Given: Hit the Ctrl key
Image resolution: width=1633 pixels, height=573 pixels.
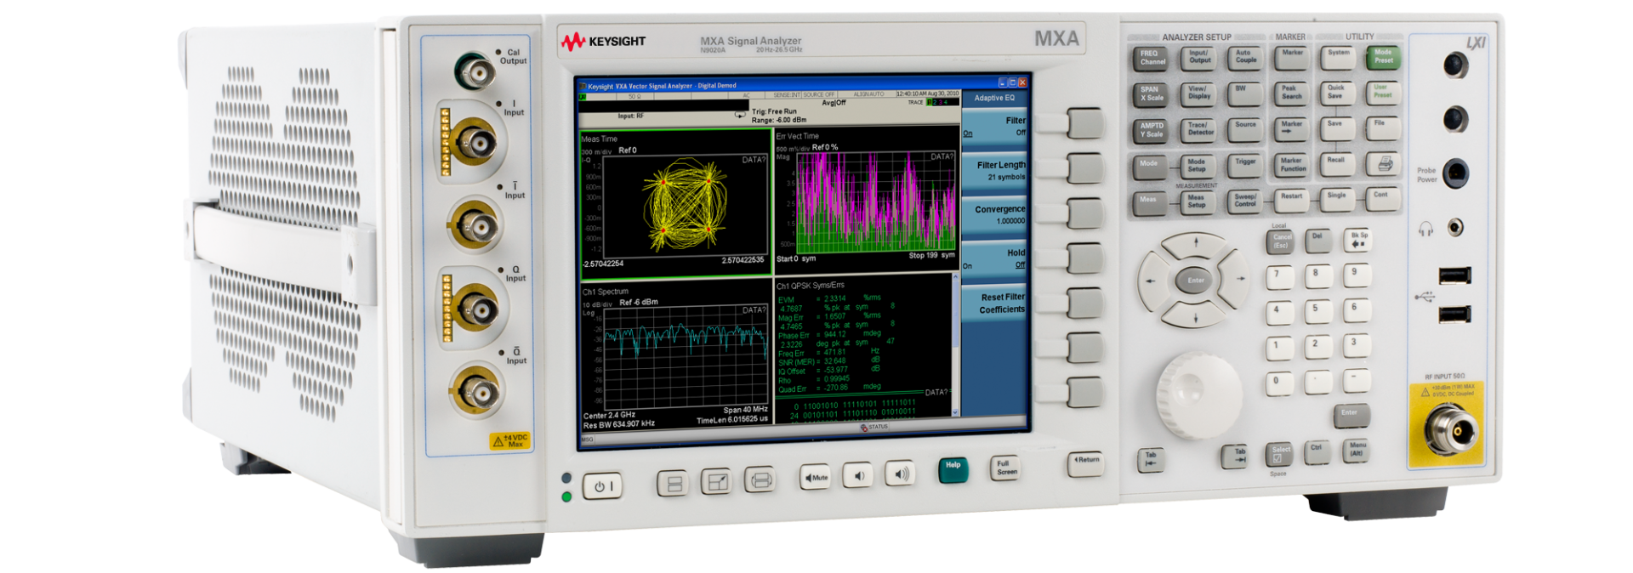Looking at the screenshot, I should [x=1317, y=451].
